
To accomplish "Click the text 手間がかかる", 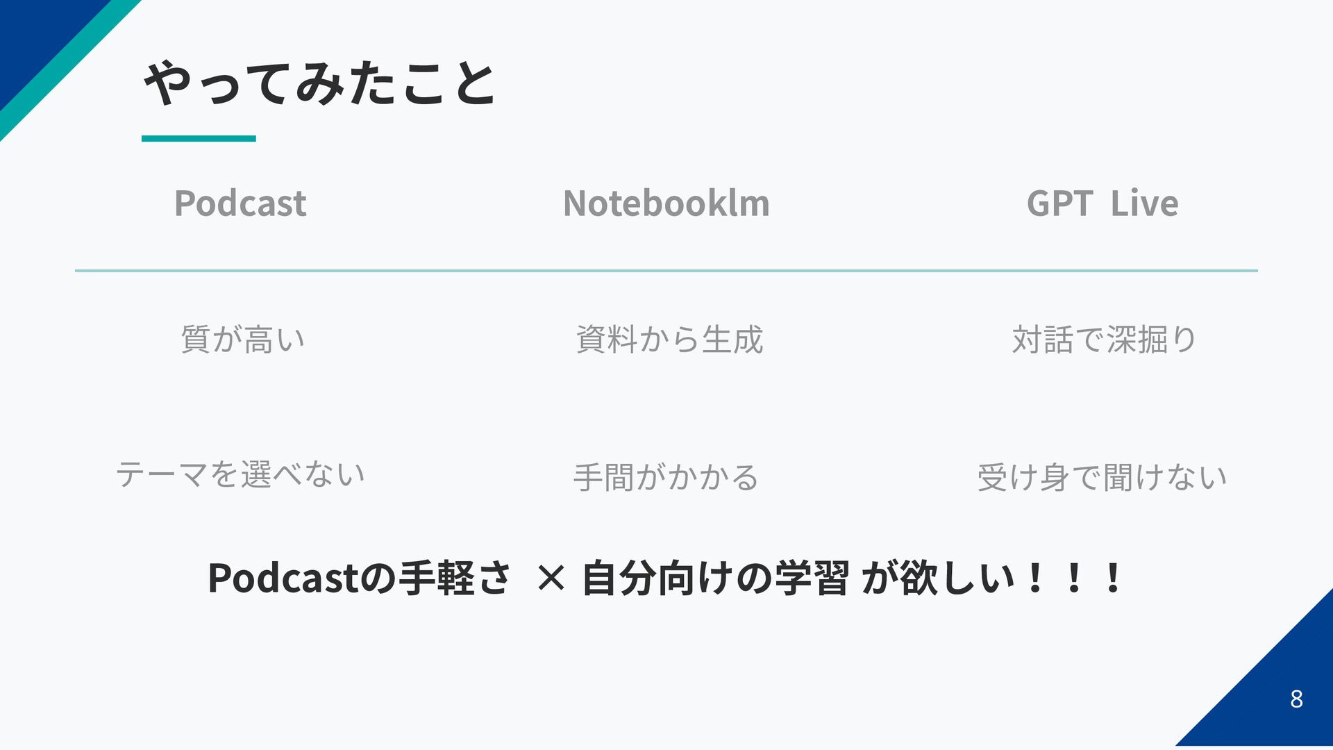I will tap(666, 478).
